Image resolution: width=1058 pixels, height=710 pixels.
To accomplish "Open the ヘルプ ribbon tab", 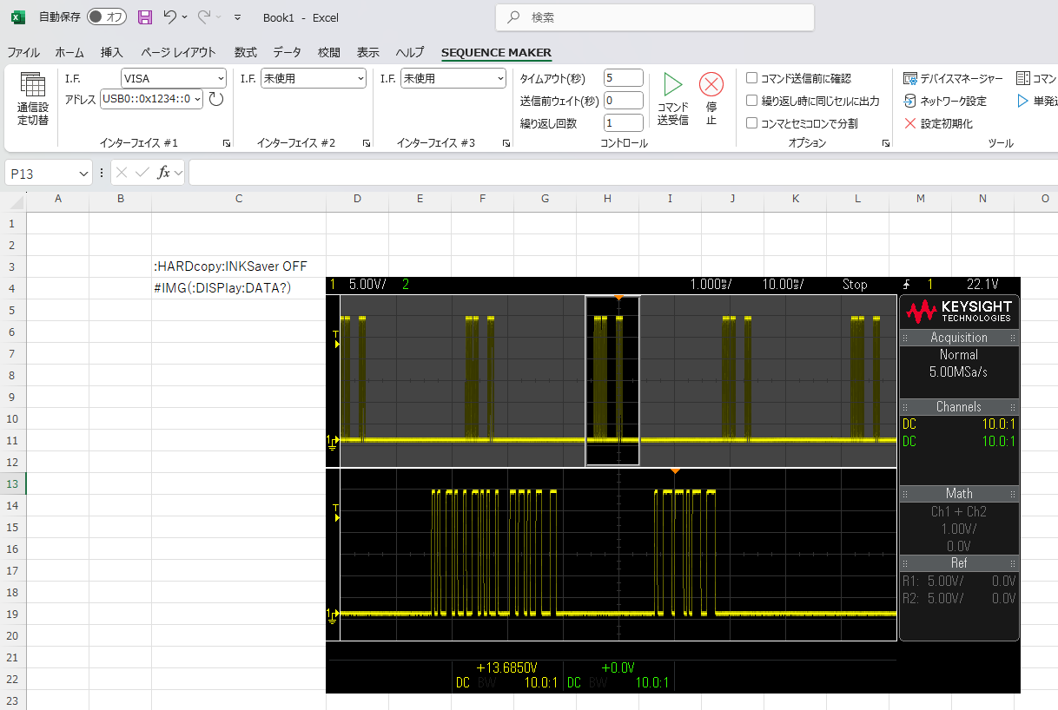I will [410, 52].
